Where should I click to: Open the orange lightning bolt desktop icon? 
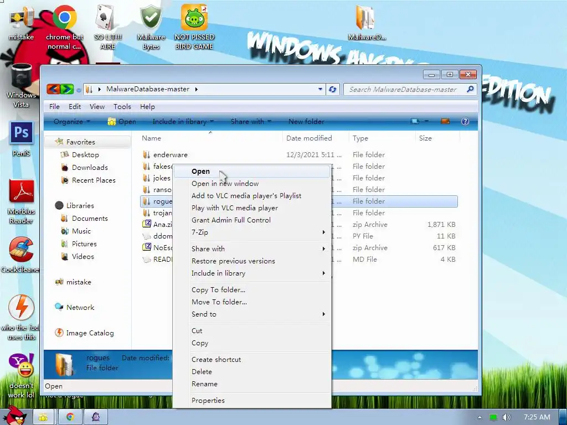pyautogui.click(x=21, y=317)
